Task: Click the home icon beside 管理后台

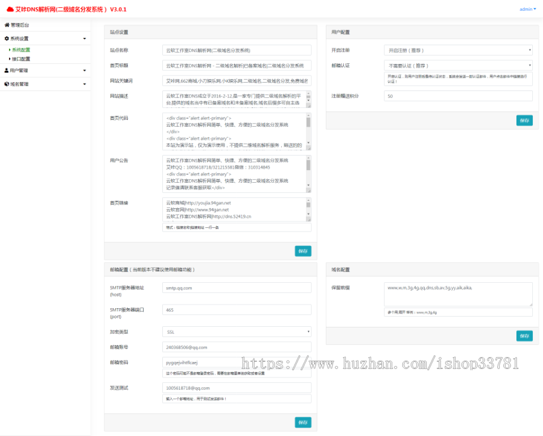Action: point(7,25)
